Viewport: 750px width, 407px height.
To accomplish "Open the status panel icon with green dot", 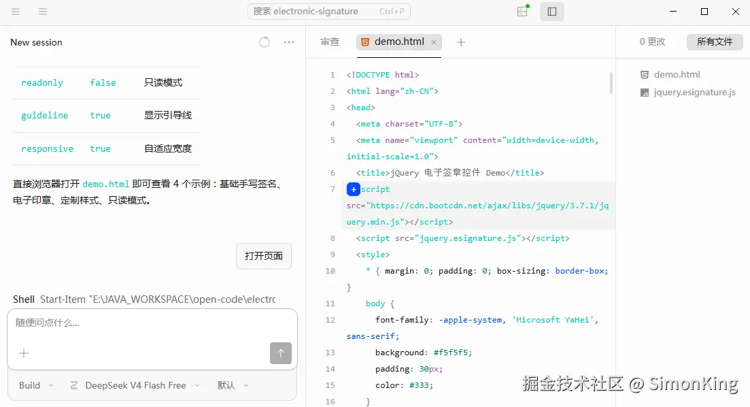I will 523,11.
